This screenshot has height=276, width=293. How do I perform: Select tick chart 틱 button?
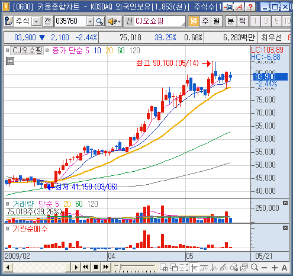tap(242, 21)
